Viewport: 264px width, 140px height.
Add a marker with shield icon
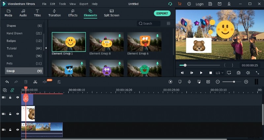(x=180, y=82)
